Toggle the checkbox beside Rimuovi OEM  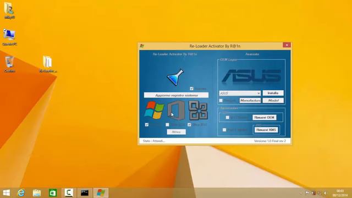coord(227,117)
